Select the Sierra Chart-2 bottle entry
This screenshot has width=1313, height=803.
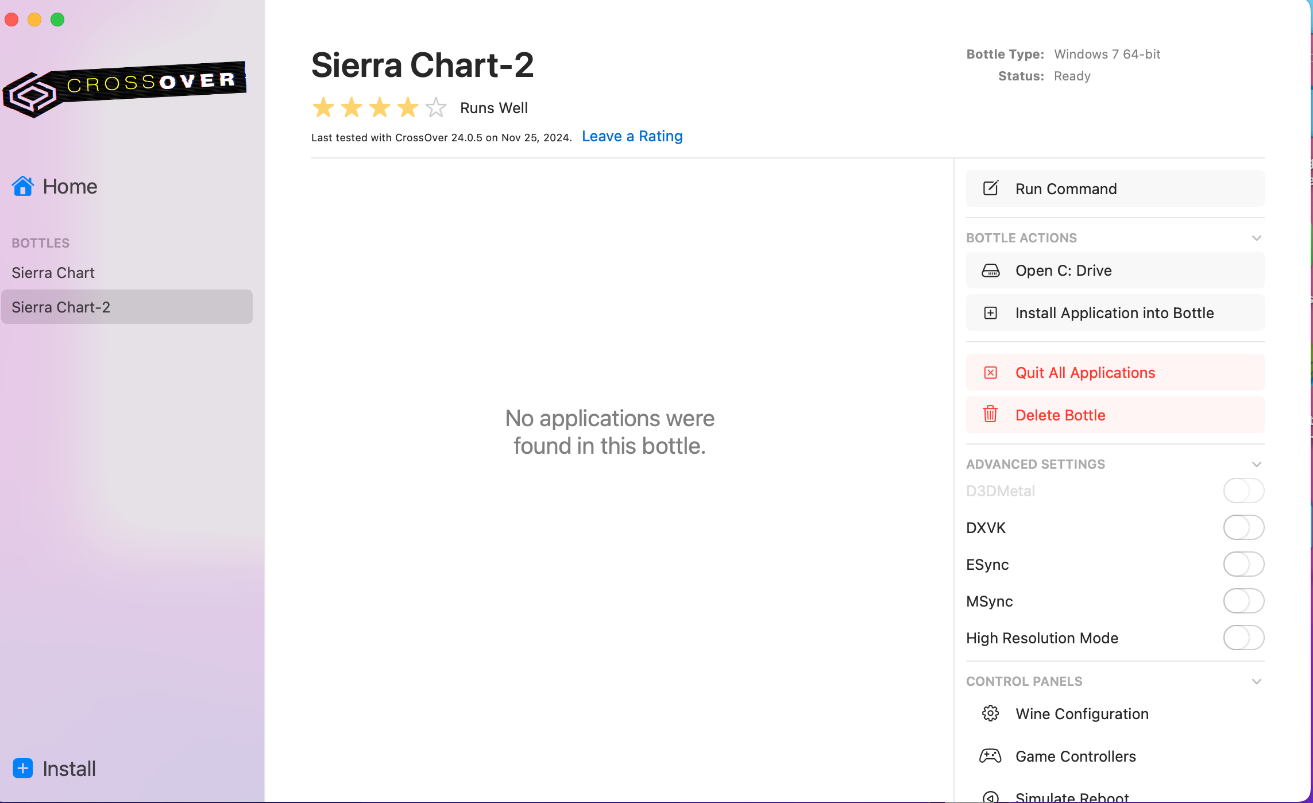61,307
